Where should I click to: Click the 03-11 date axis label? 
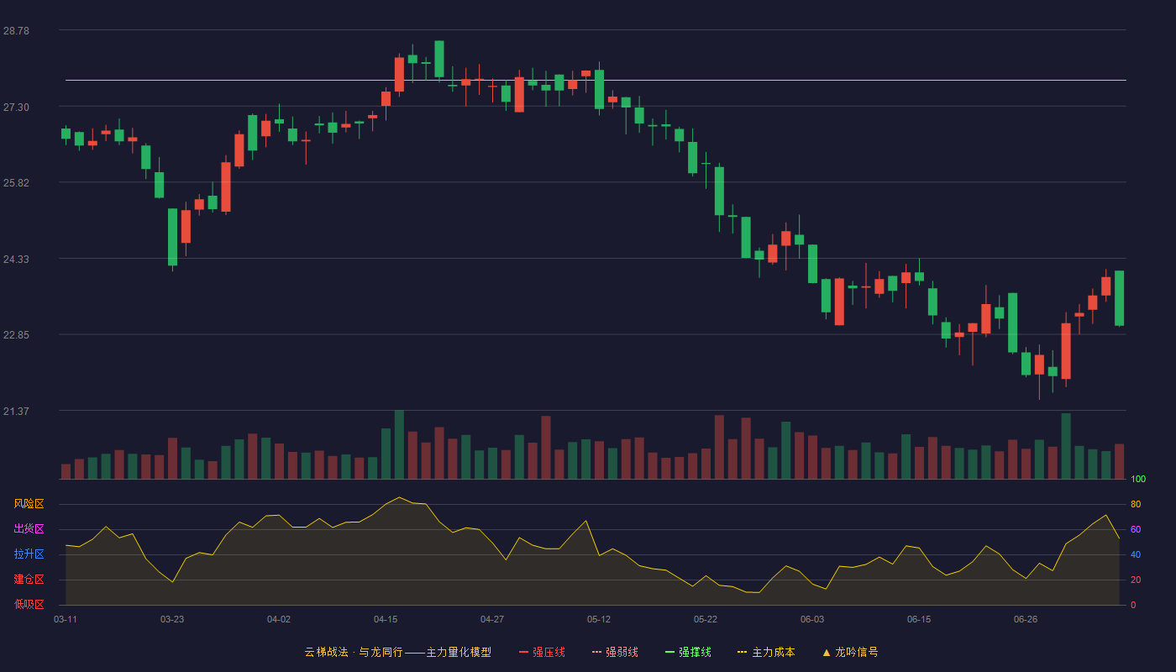coord(66,619)
